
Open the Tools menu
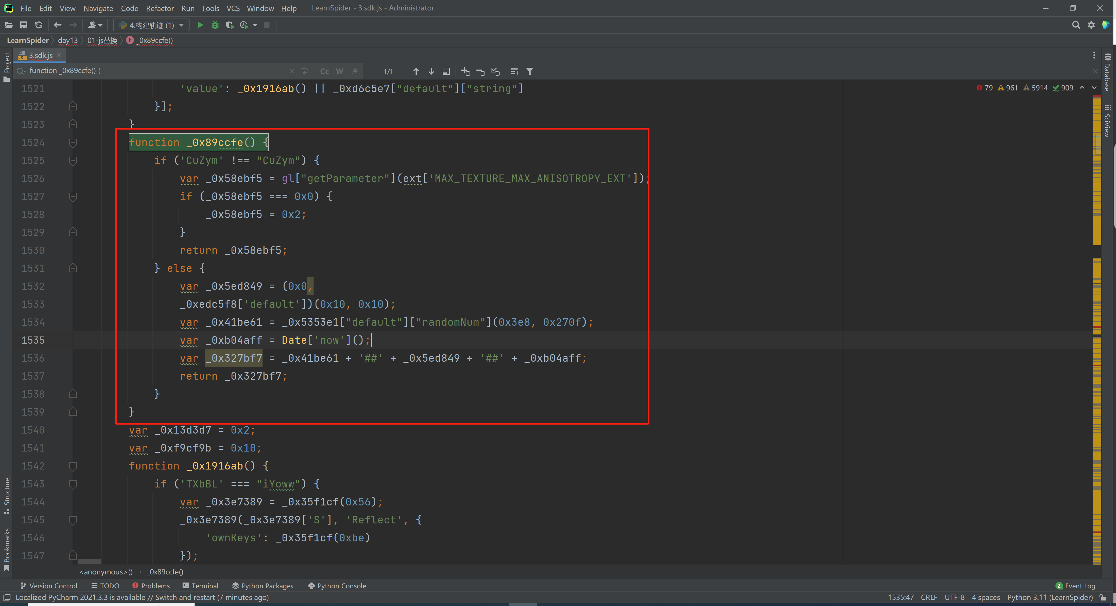(x=210, y=8)
